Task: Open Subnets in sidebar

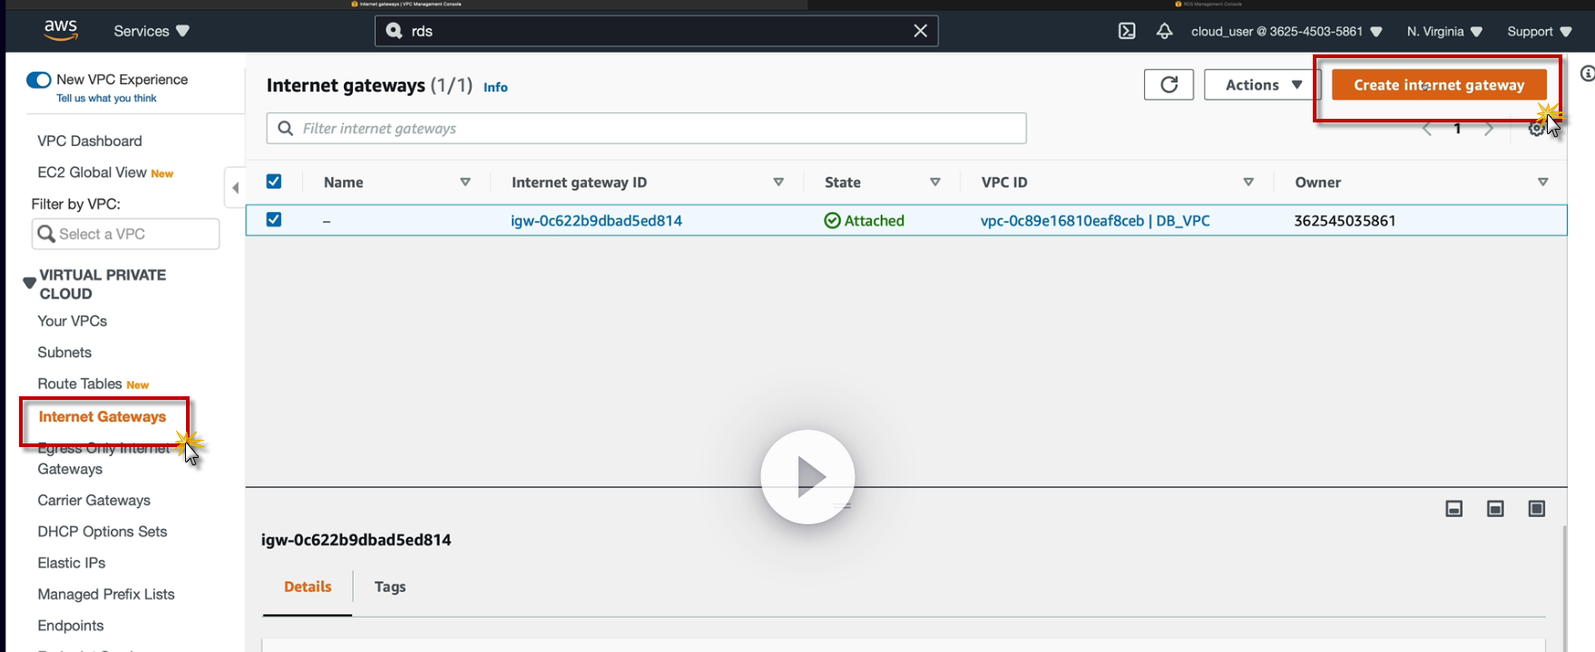Action: (64, 352)
